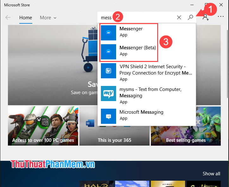Click the magnifier search icon
Viewport: 229px width, 187px height.
pyautogui.click(x=190, y=17)
